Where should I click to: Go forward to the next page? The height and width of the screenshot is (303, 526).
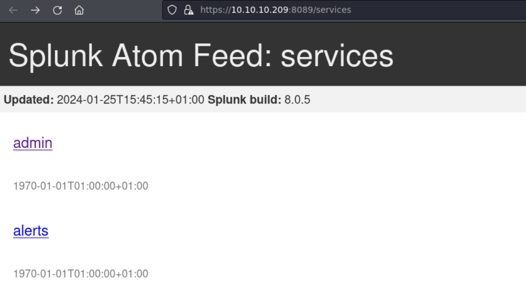35,10
